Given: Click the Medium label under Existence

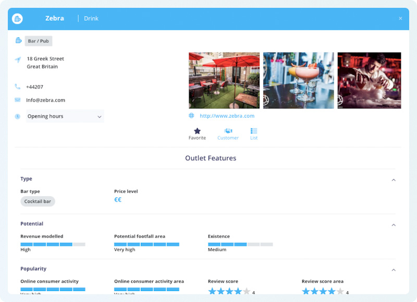Looking at the screenshot, I should 217,250.
